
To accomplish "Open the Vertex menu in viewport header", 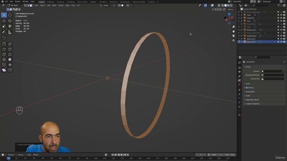I will tap(61, 5).
